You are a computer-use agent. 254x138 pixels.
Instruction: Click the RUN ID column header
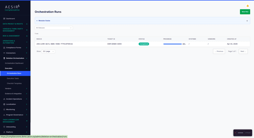pyautogui.click(x=39, y=39)
